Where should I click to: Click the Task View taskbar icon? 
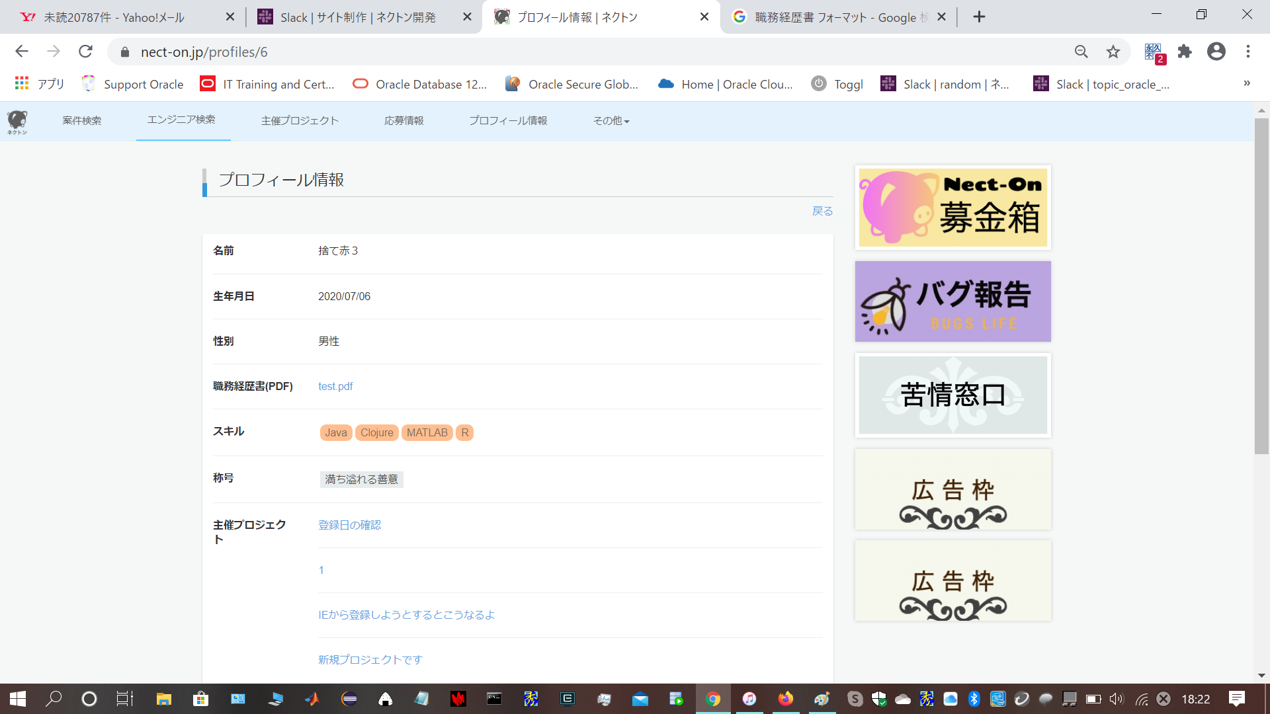click(125, 699)
